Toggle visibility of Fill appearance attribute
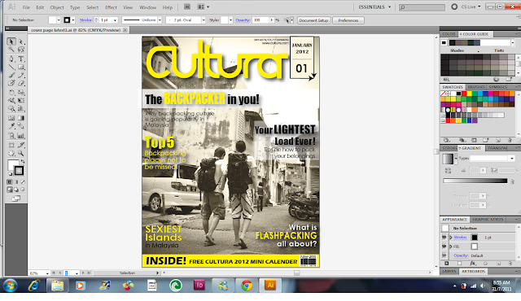 444,246
